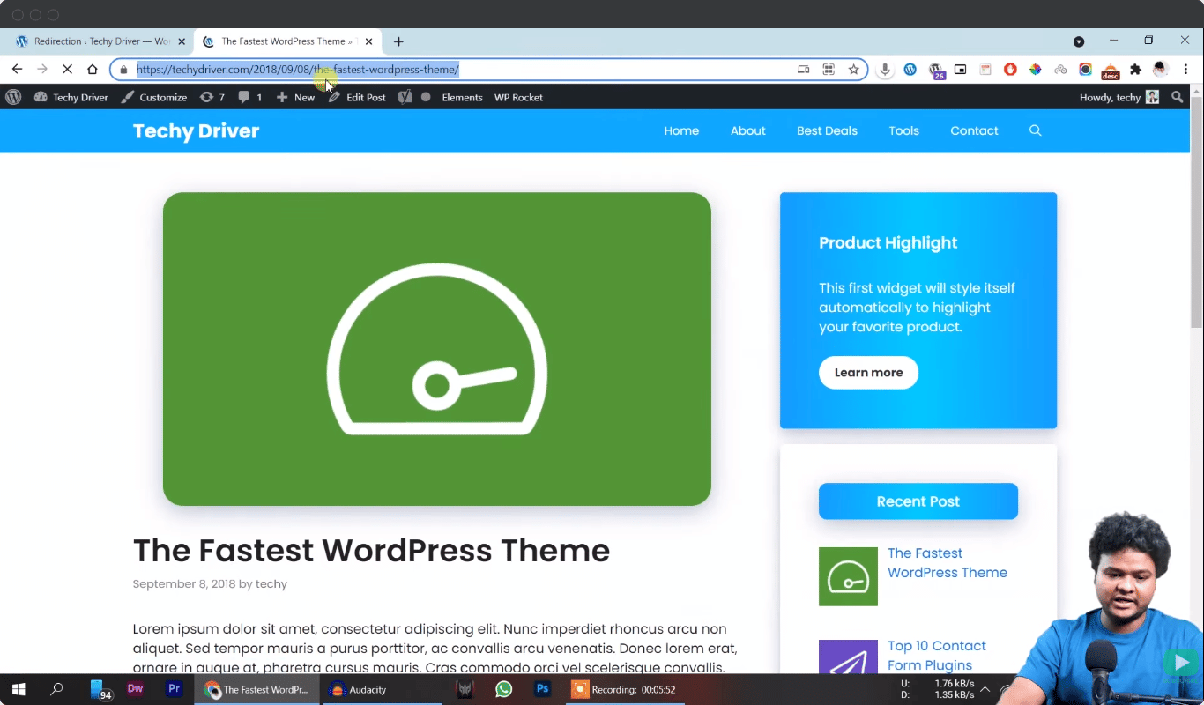Open Elements in the admin bar

pos(462,97)
